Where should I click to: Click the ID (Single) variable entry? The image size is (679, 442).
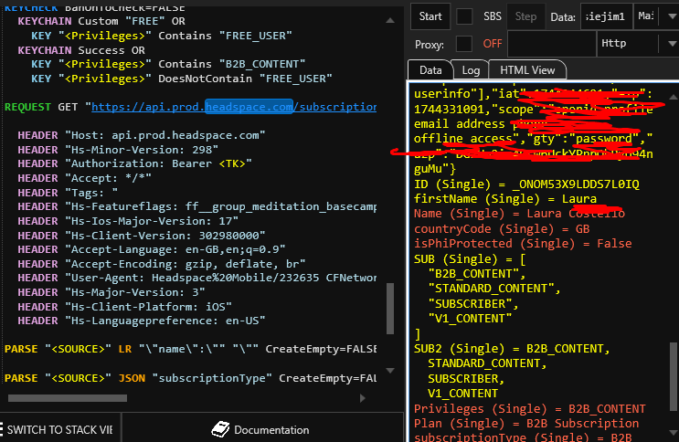[x=526, y=184]
